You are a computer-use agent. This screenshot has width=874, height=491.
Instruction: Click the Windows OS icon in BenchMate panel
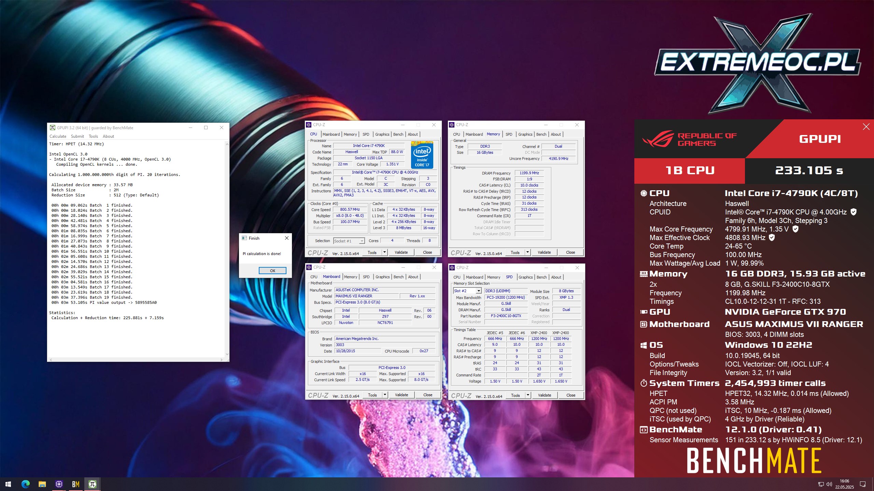[x=644, y=345]
